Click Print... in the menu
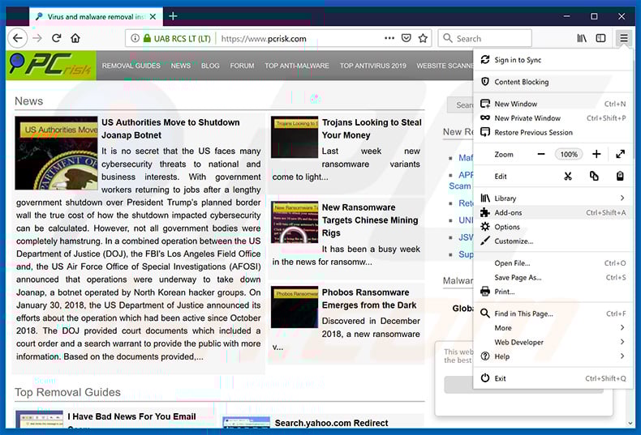Viewport: 641px width, 435px height. tap(553, 292)
